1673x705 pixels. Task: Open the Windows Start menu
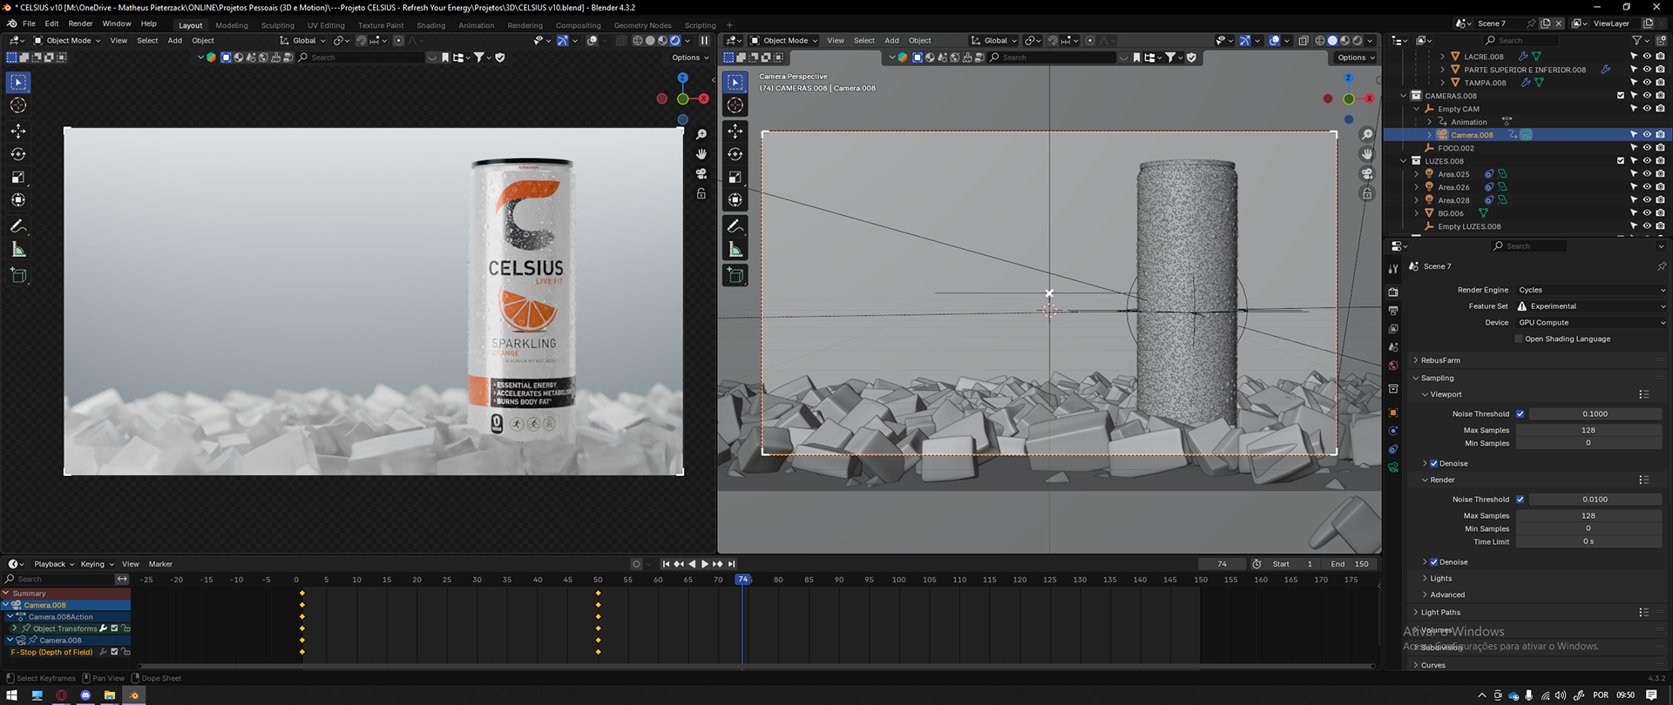12,695
